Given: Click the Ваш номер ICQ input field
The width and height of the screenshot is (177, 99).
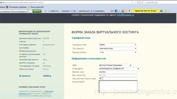Looking at the screenshot, I should tap(118, 75).
